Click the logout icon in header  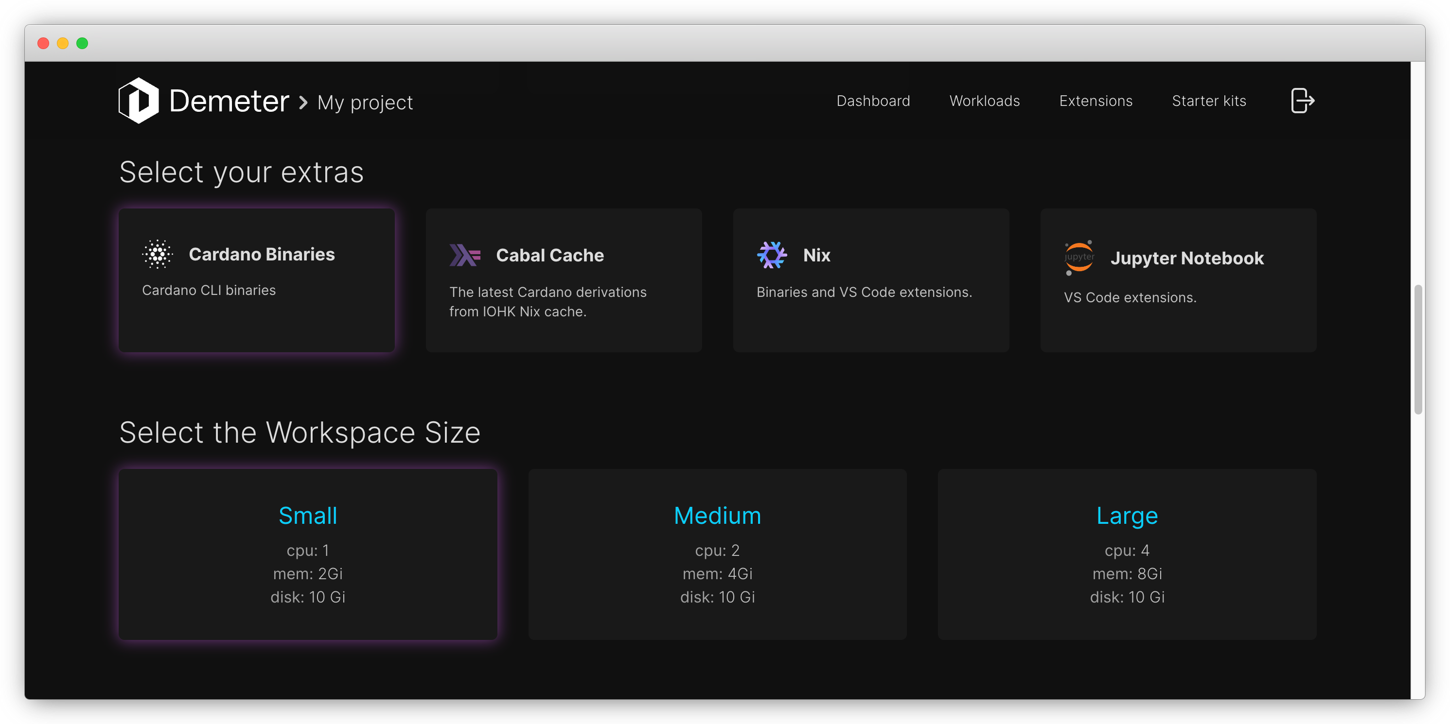[1301, 101]
